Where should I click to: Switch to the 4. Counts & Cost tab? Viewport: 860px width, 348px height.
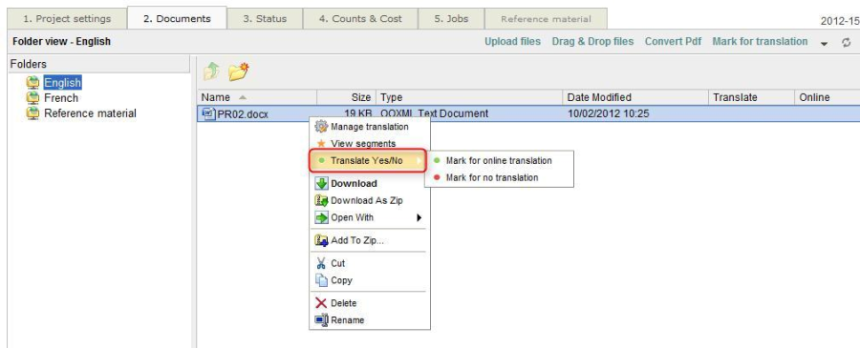[360, 19]
